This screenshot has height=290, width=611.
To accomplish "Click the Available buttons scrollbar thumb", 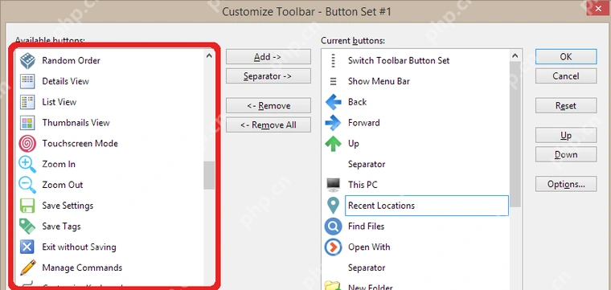I will tap(209, 176).
